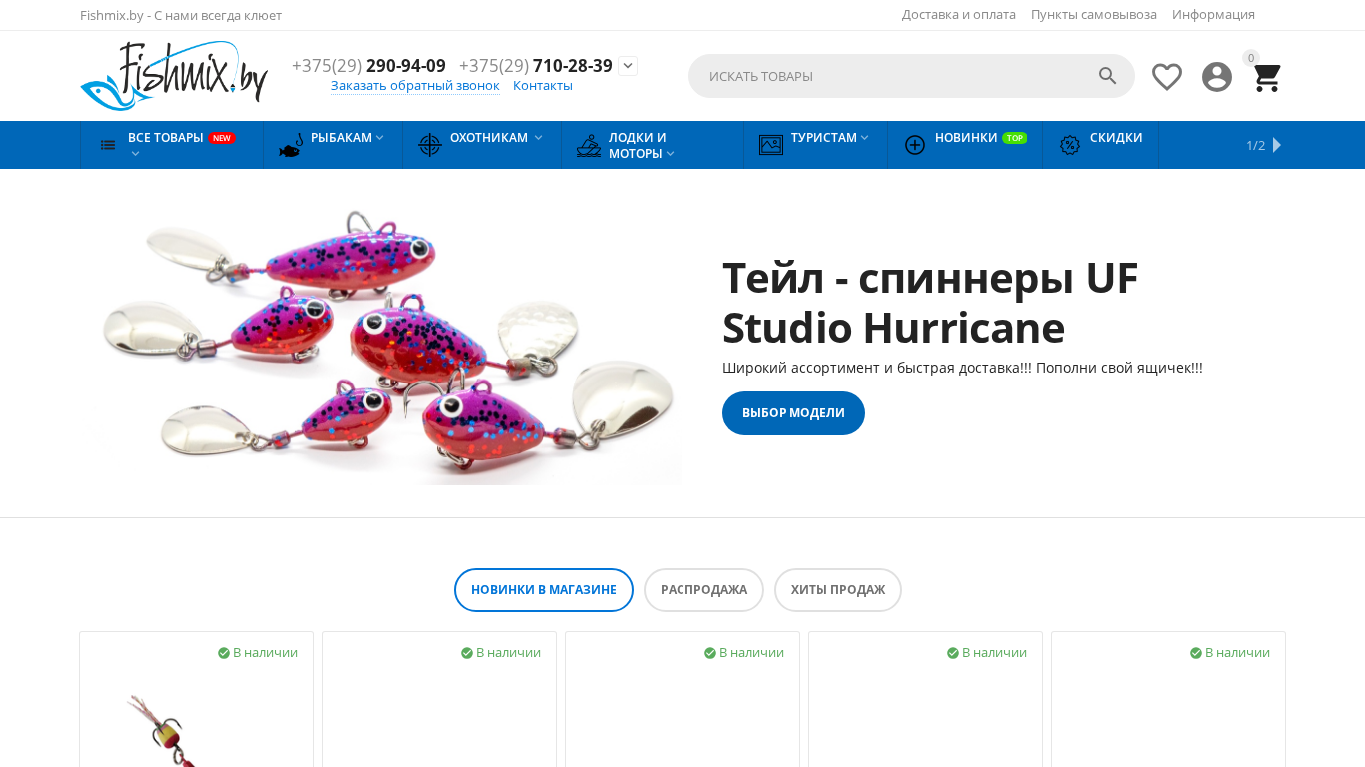Switch to the Новинки в магазине tab
The image size is (1365, 767).
[544, 590]
